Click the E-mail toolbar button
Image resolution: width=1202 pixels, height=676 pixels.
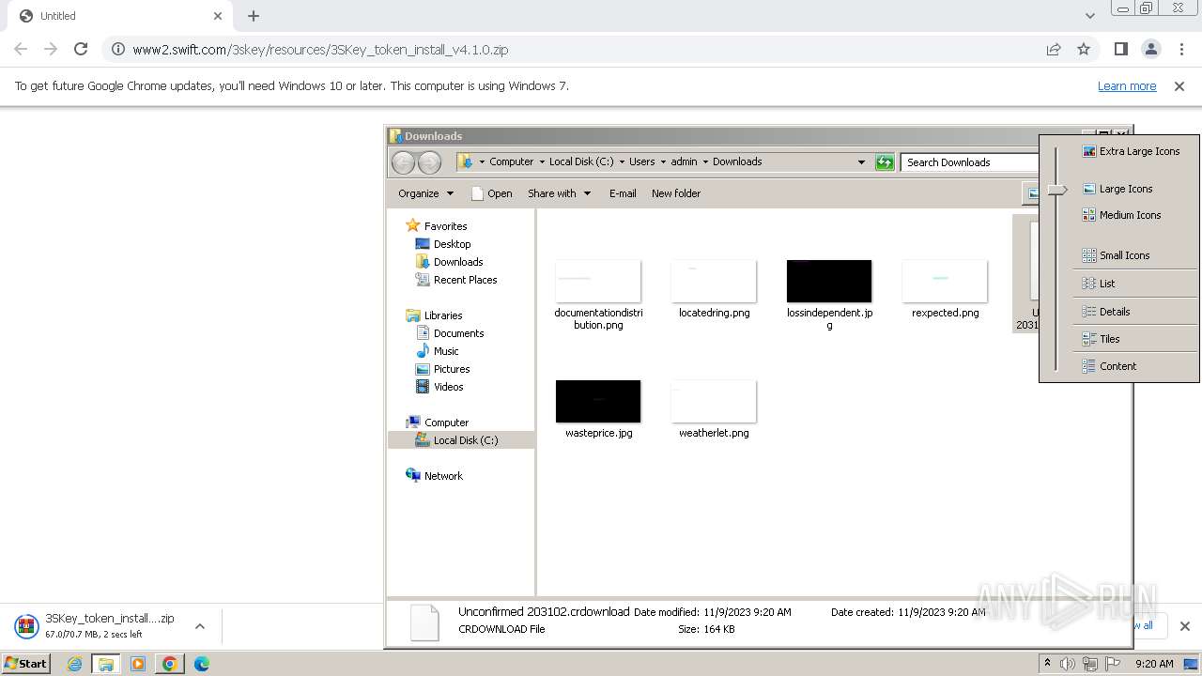623,193
